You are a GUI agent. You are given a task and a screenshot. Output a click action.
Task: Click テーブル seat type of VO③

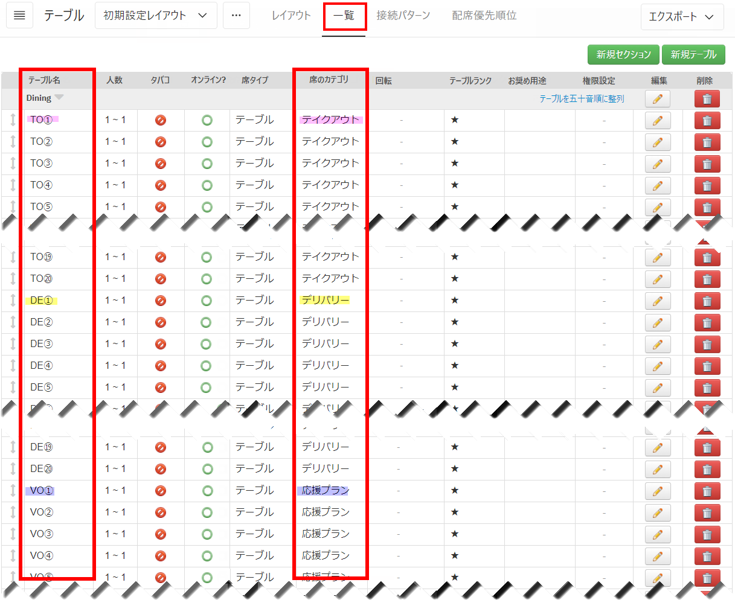255,534
